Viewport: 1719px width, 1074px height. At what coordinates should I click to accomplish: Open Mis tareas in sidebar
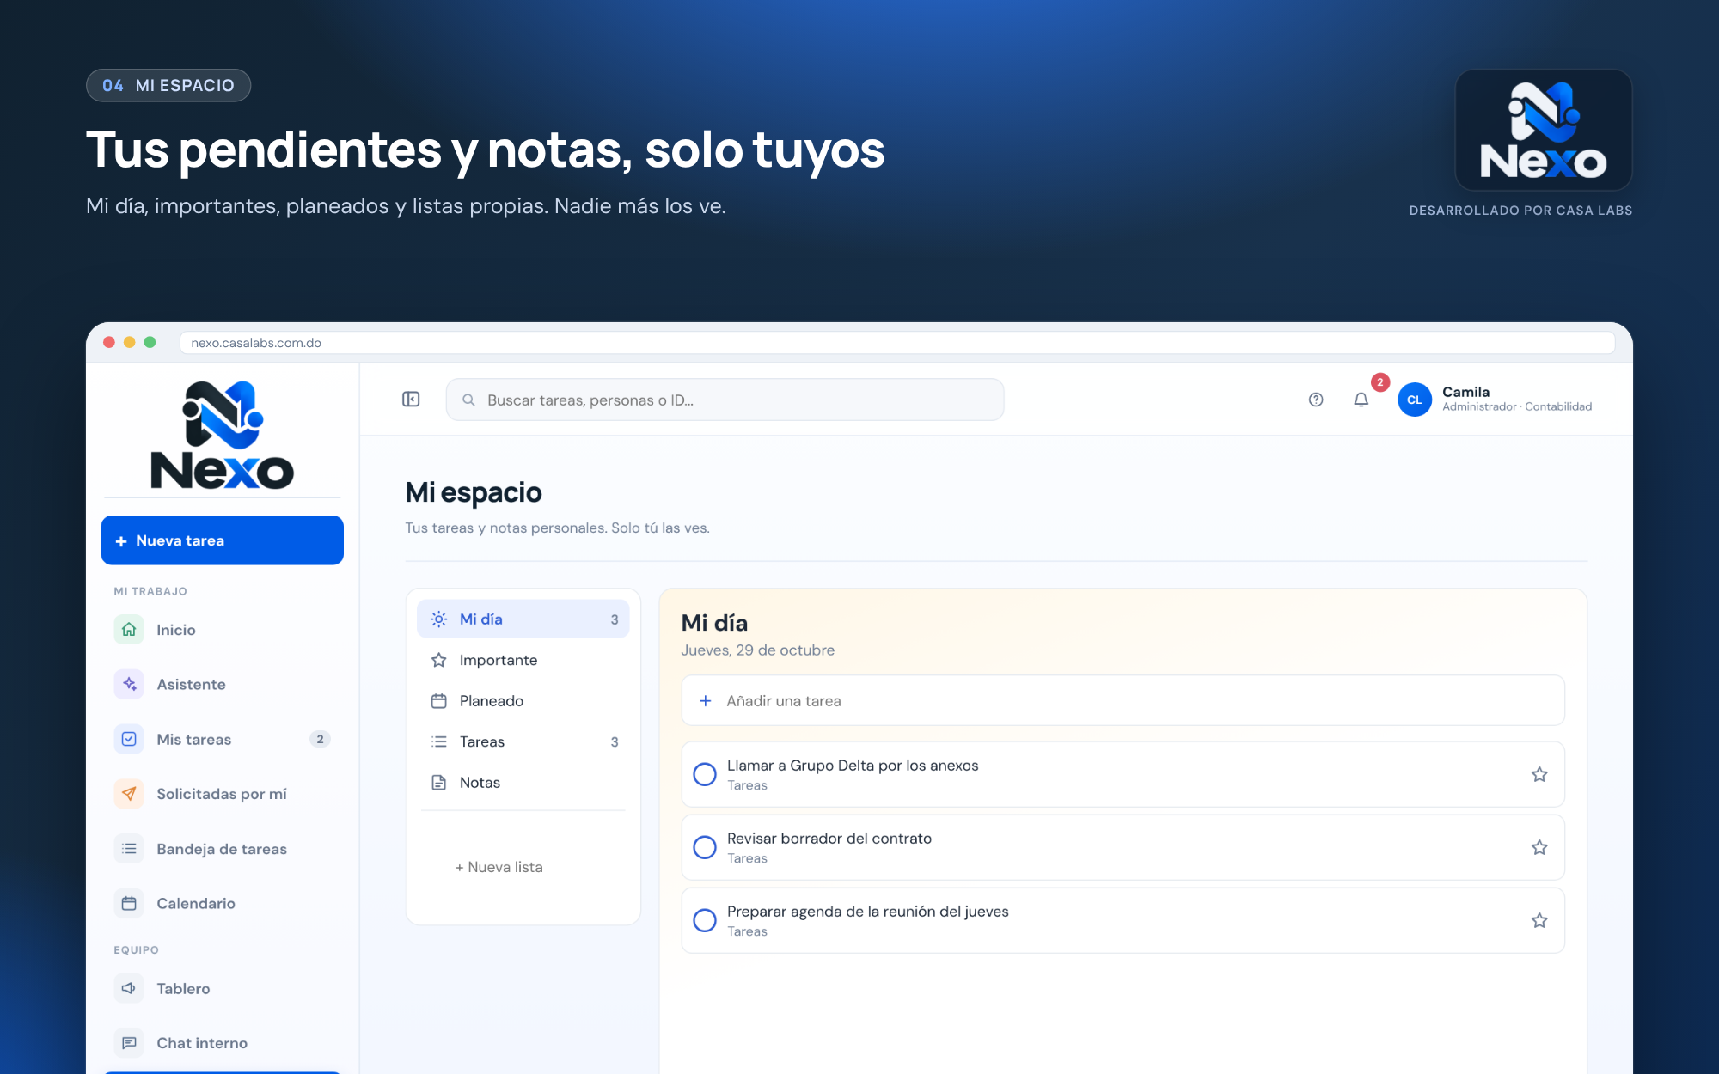coord(223,739)
